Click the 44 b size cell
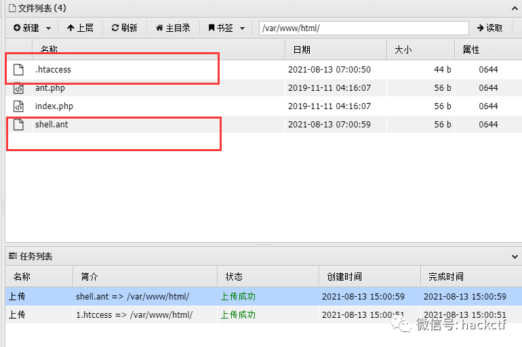The width and height of the screenshot is (522, 347). tap(443, 70)
